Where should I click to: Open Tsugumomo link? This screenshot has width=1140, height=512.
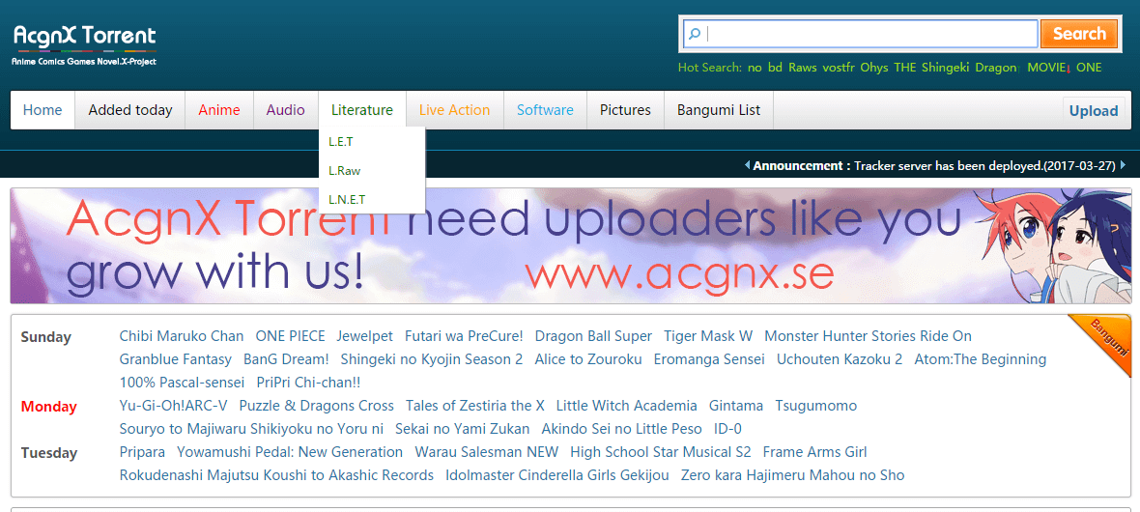[815, 406]
